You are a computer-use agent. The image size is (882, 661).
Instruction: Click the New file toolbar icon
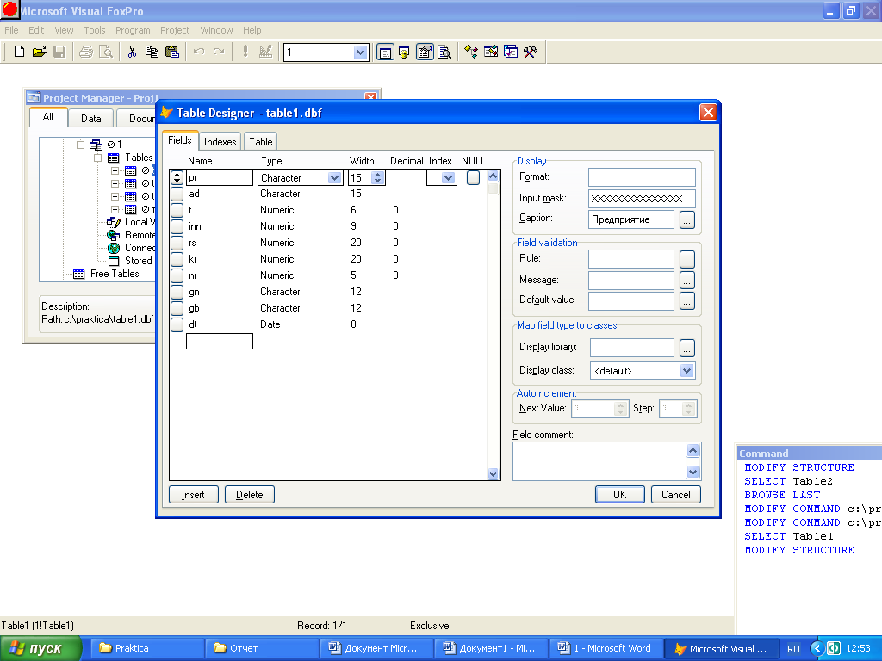(x=19, y=53)
